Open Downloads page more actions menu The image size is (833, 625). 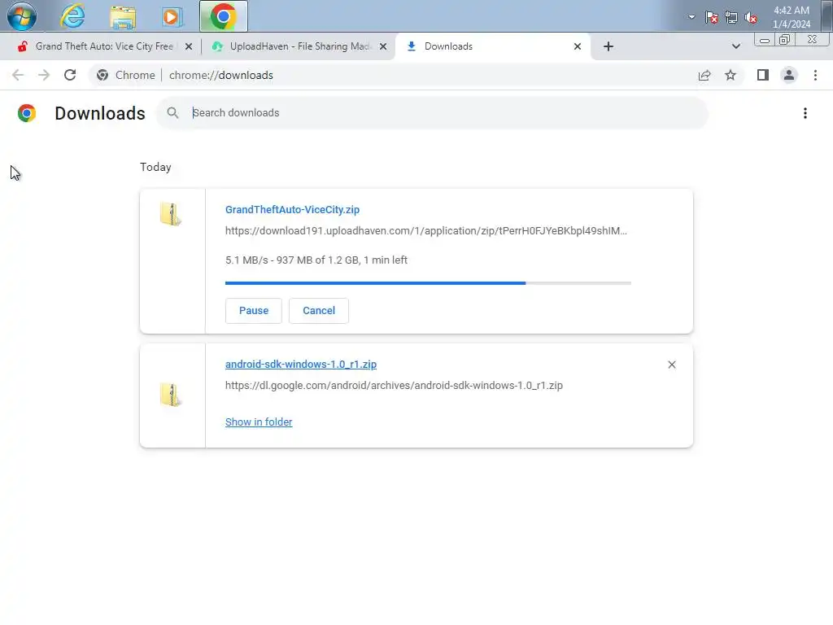click(x=805, y=113)
